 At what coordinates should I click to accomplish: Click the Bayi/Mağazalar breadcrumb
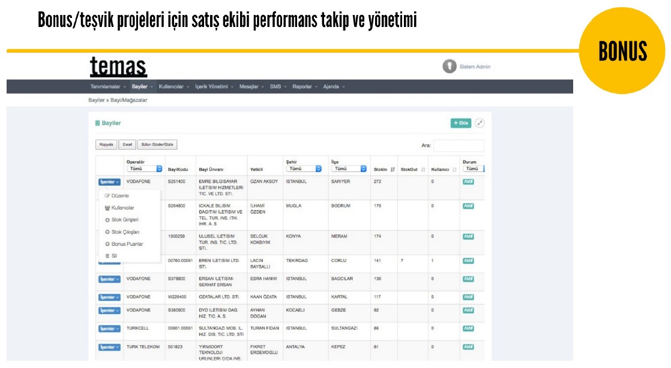point(129,100)
